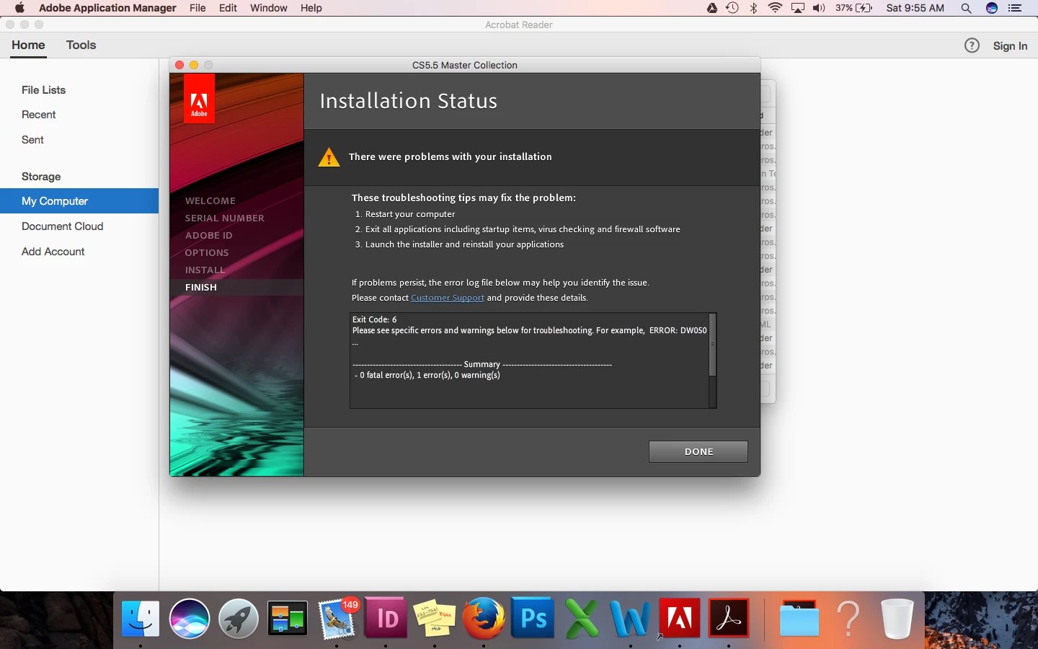
Task: Follow the Customer Support link
Action: 448,298
